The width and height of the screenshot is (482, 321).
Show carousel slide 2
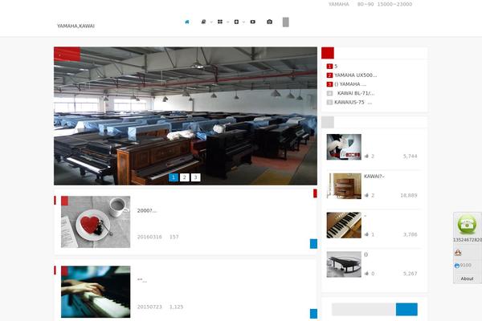click(185, 177)
